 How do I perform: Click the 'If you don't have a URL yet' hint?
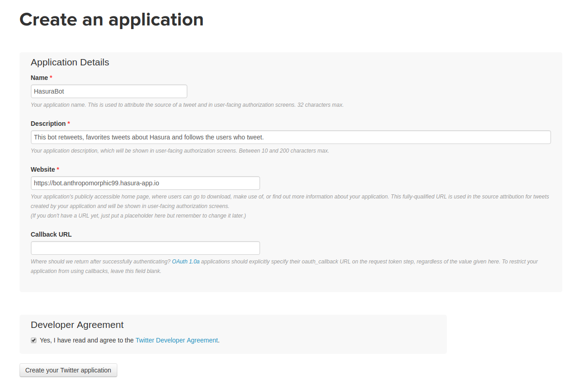click(x=138, y=216)
